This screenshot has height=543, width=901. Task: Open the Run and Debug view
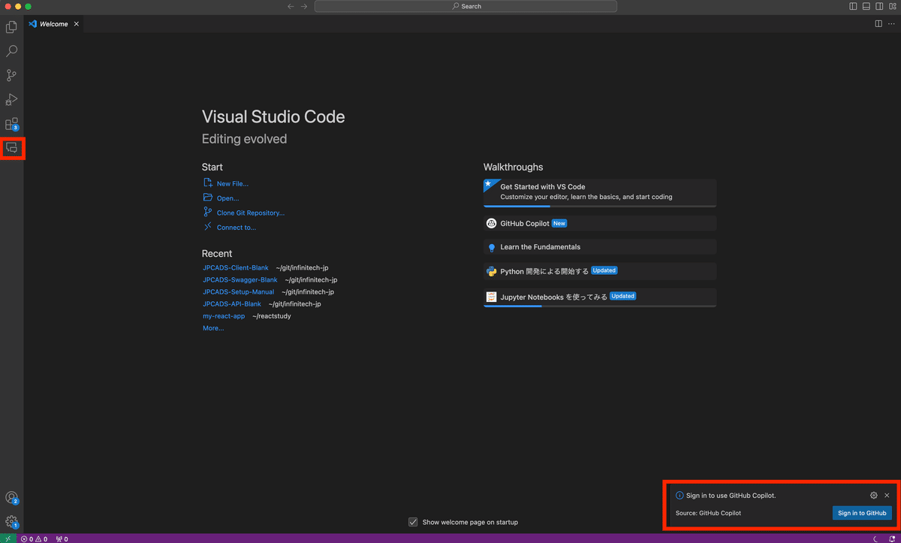click(x=11, y=99)
